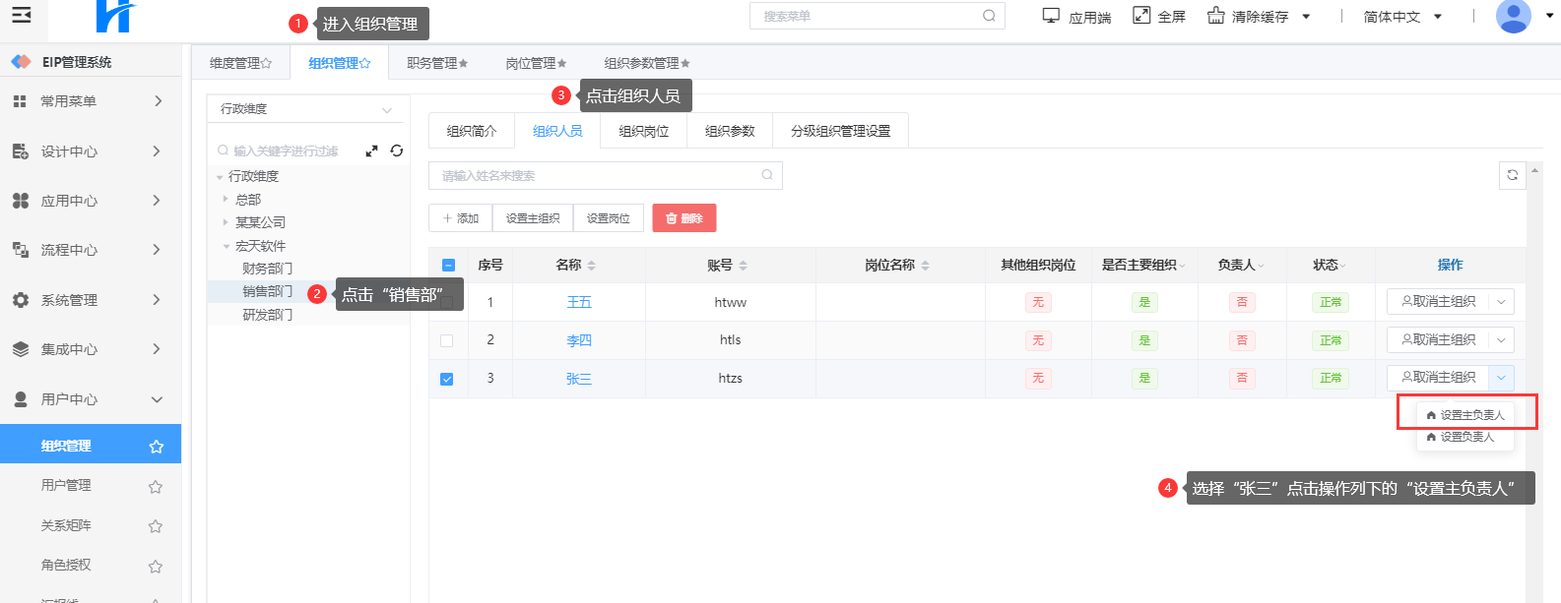Open the 行政维度 dimension dropdown
Viewport: 1561px width, 603px height.
306,109
